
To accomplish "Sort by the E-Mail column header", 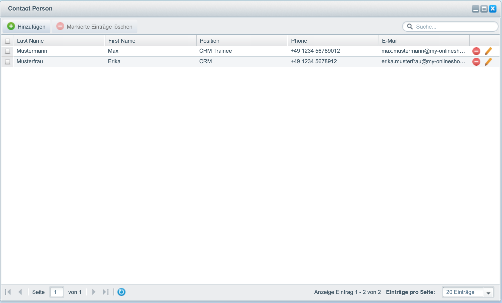I will click(x=424, y=41).
